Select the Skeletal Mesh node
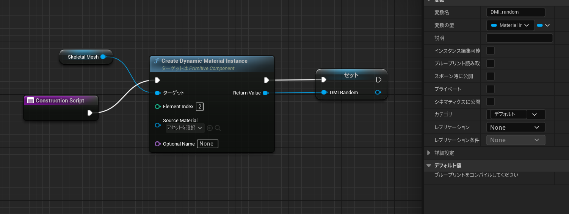 click(86, 57)
